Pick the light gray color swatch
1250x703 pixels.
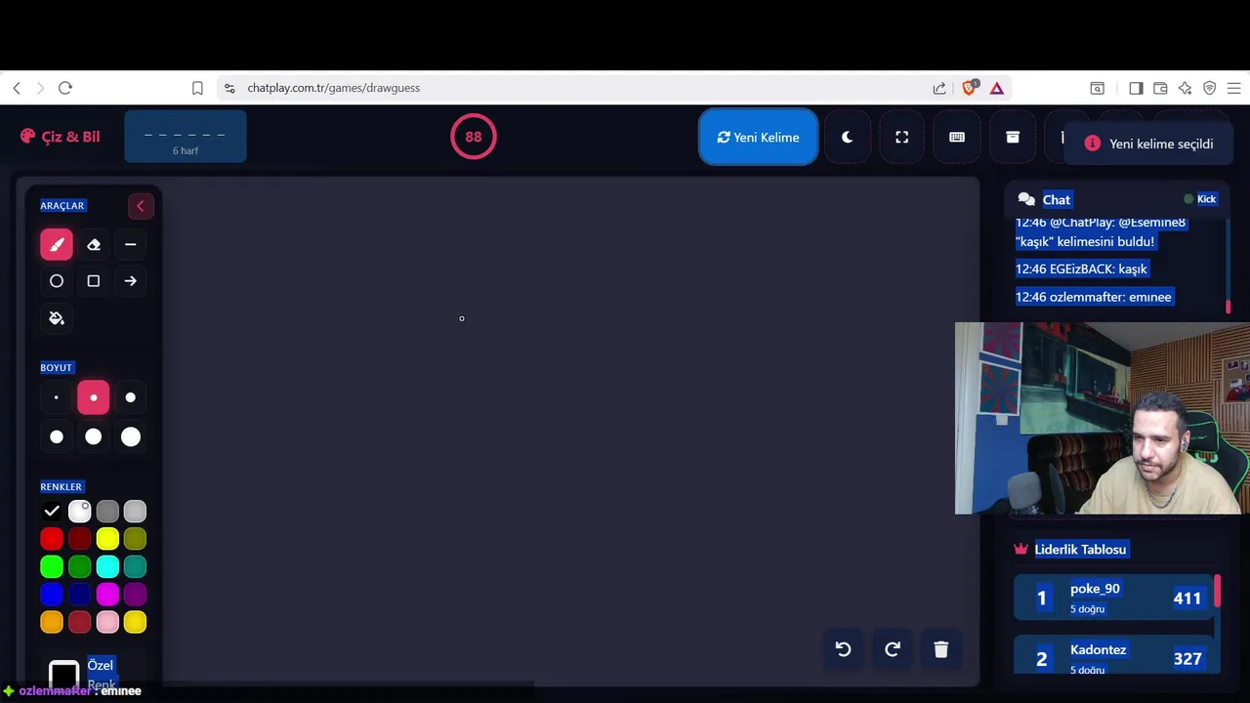coord(136,511)
